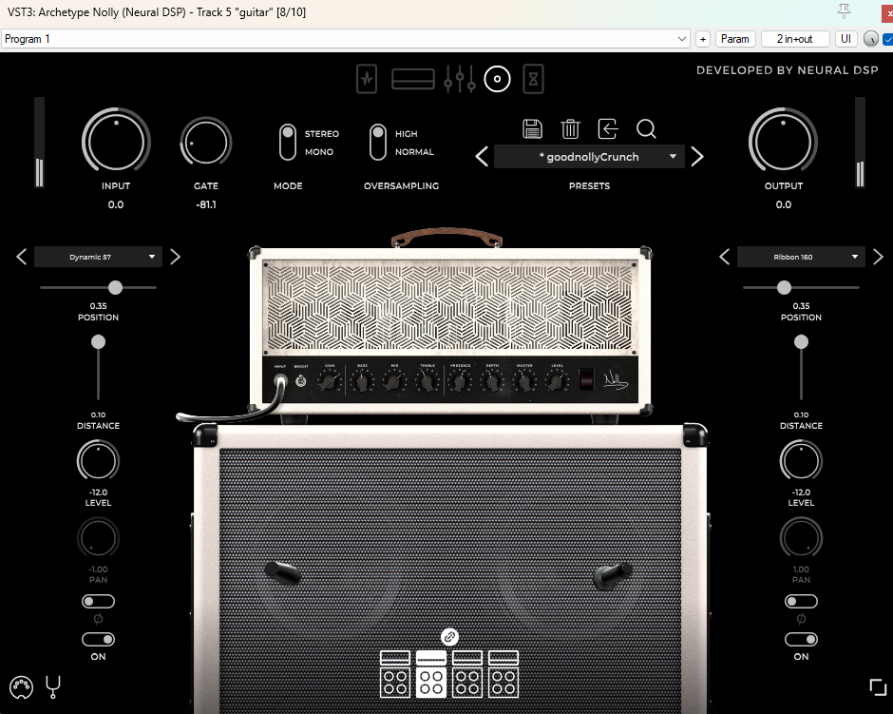This screenshot has width=893, height=714.
Task: Click the import preset arrow icon
Action: point(608,128)
